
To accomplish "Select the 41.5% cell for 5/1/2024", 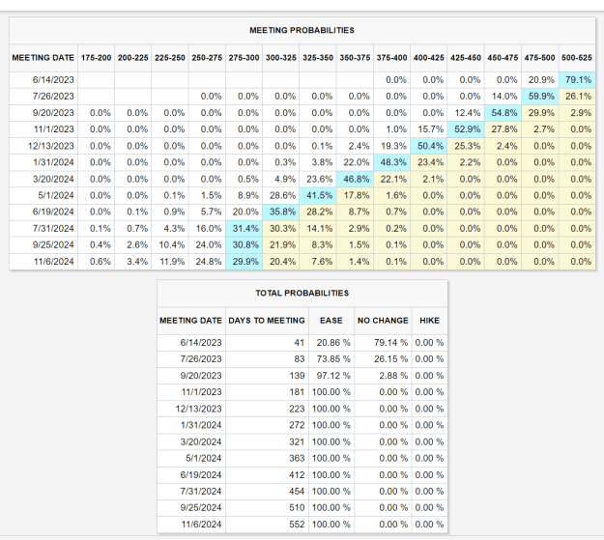I will [318, 196].
